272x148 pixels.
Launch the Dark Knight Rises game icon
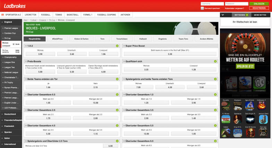tap(250, 120)
